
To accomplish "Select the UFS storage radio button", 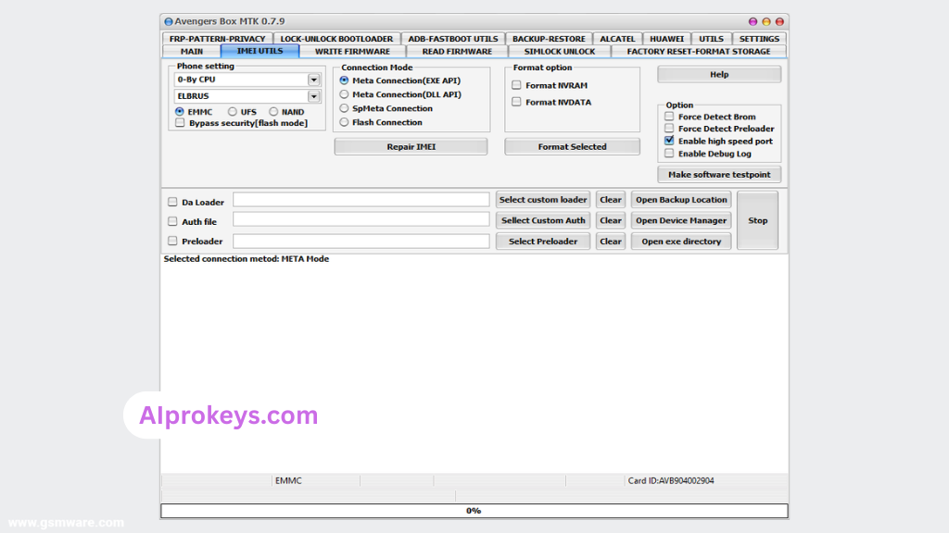I will click(233, 112).
